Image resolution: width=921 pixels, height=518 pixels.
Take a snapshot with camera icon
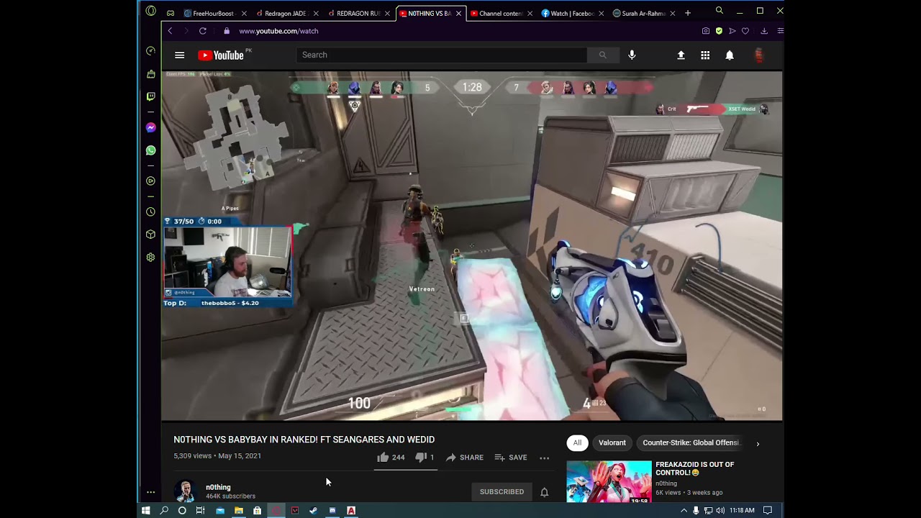pos(705,31)
